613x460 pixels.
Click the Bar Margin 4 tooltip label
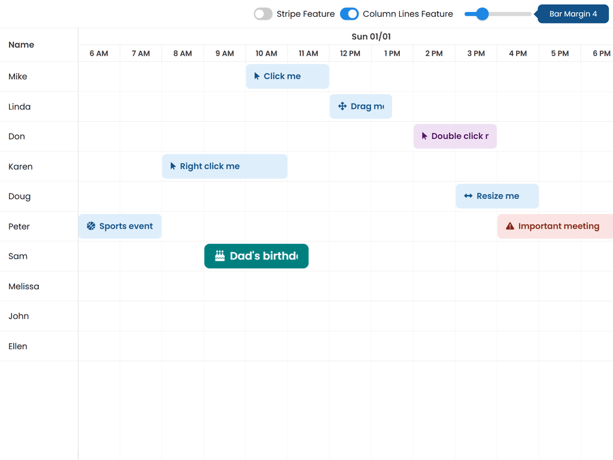tap(573, 14)
